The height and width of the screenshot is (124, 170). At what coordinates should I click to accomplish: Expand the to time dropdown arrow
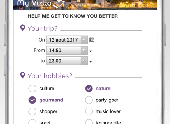coord(84,61)
